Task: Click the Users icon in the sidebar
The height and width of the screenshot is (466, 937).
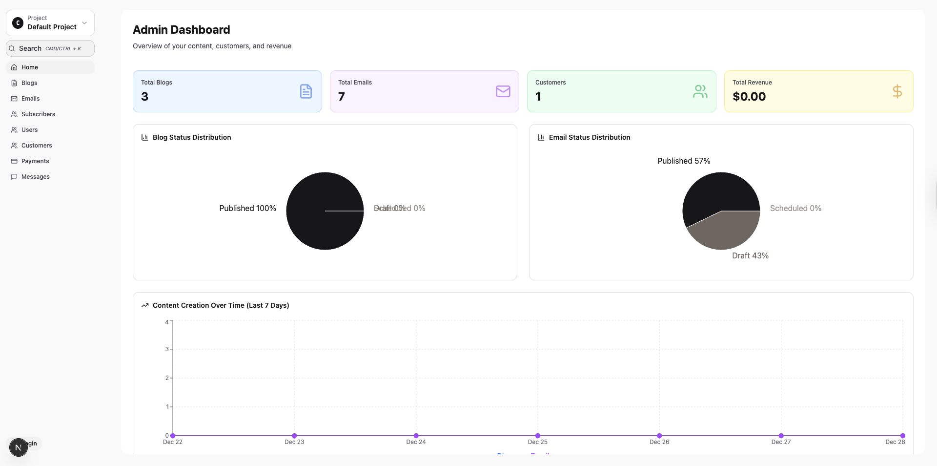Action: click(x=14, y=130)
